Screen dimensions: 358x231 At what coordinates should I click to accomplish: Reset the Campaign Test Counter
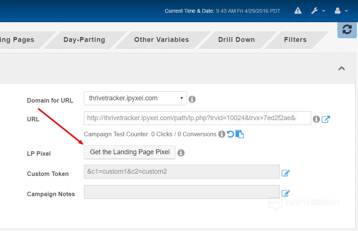230,134
